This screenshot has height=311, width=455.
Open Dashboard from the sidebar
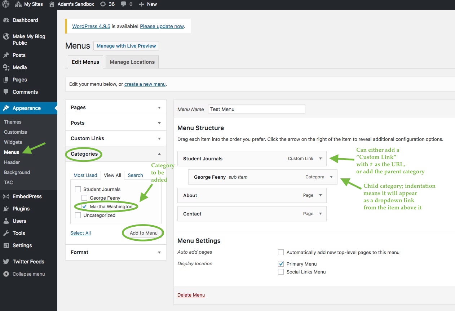25,20
